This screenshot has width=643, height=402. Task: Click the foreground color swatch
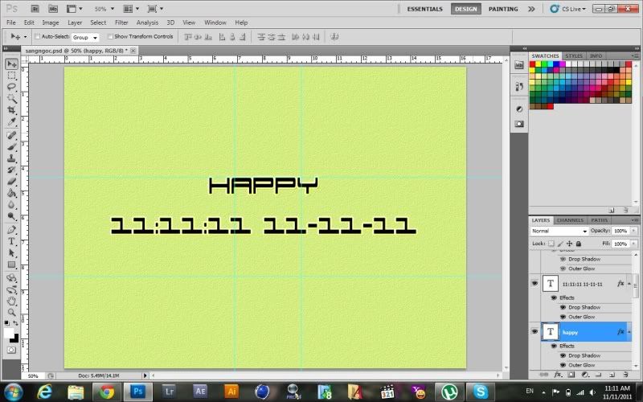click(9, 333)
